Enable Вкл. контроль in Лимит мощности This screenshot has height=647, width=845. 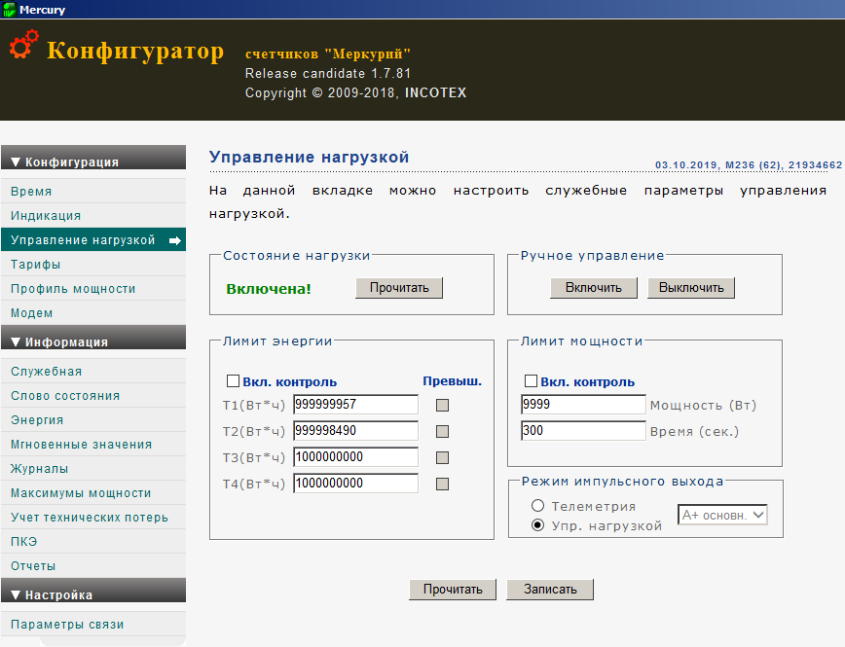pyautogui.click(x=531, y=381)
